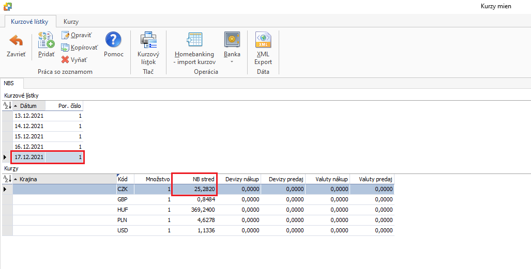The width and height of the screenshot is (531, 269).
Task: Click application logo icon in title bar
Action: (x=7, y=6)
